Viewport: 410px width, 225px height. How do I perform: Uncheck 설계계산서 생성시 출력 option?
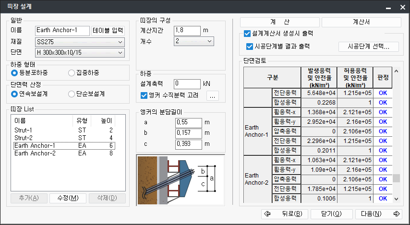(x=247, y=34)
